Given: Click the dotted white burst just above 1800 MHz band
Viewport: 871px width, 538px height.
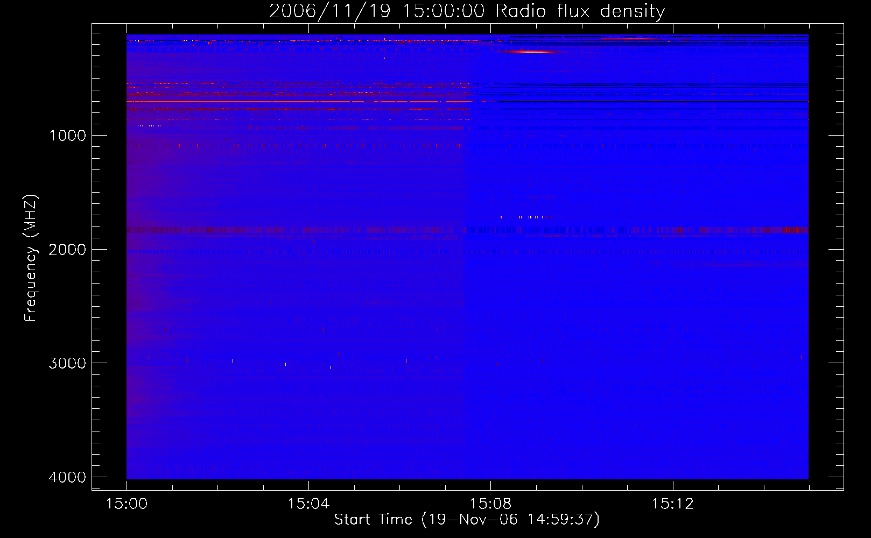Looking at the screenshot, I should pyautogui.click(x=530, y=217).
